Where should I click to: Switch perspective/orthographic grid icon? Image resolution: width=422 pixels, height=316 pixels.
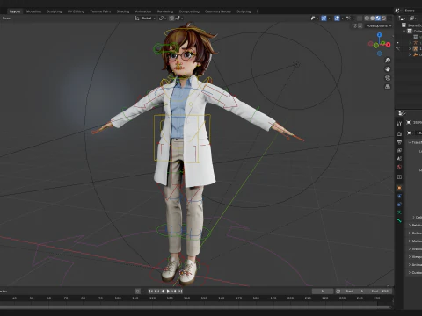388,87
